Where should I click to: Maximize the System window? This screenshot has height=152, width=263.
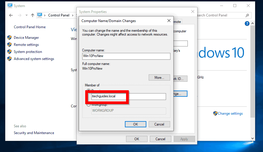(x=235, y=6)
